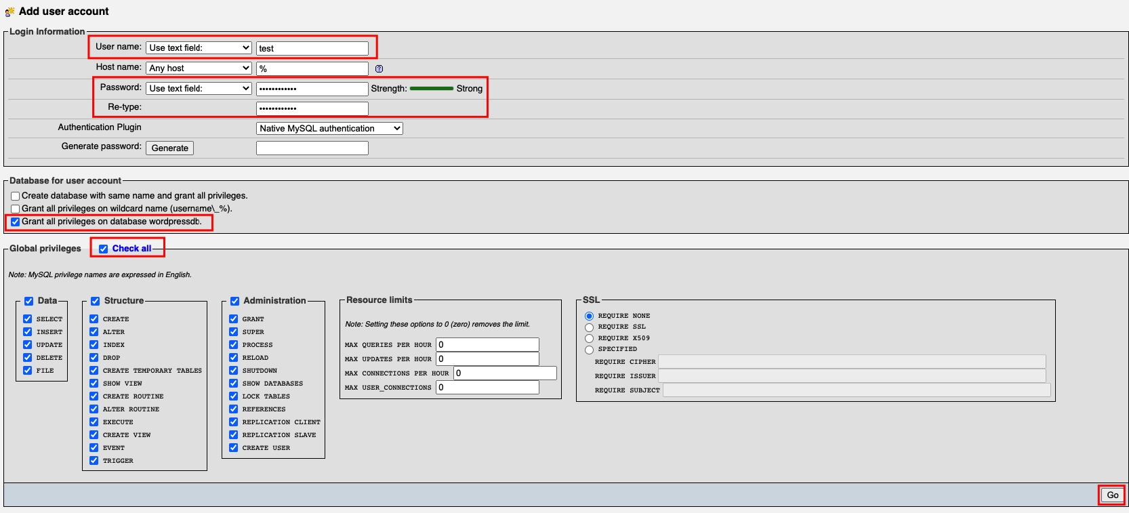Toggle the Data privileges group checkbox
The image size is (1129, 513).
[x=28, y=301]
